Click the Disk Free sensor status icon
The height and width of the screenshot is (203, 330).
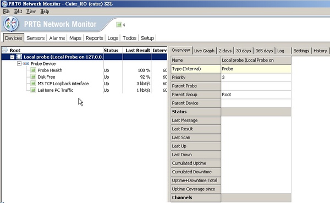33,77
